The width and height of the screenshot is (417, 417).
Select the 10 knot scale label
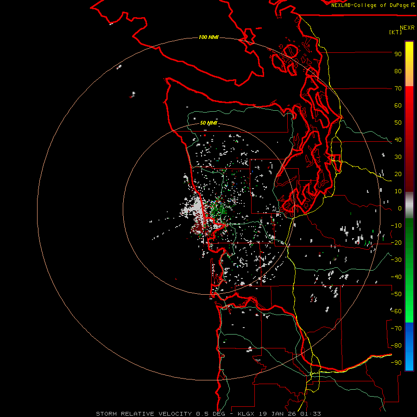point(398,191)
